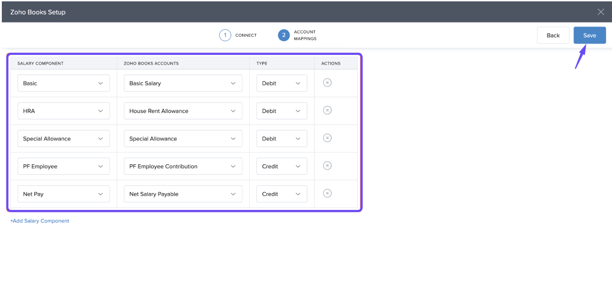This screenshot has width=612, height=301.
Task: Change the Credit type for Net Pay
Action: point(282,194)
